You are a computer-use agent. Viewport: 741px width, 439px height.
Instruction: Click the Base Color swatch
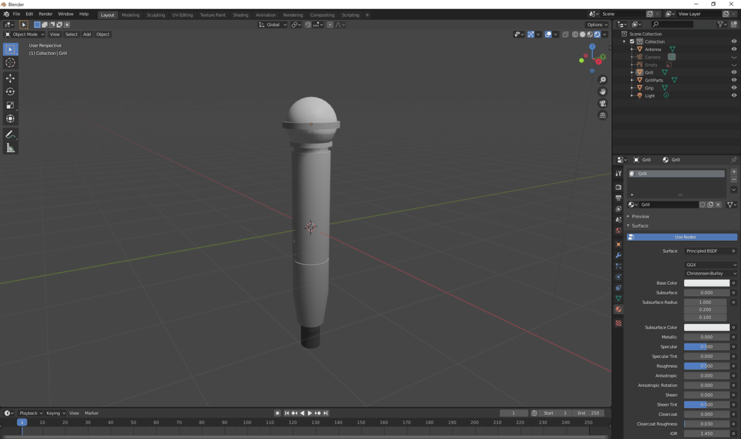click(x=706, y=283)
